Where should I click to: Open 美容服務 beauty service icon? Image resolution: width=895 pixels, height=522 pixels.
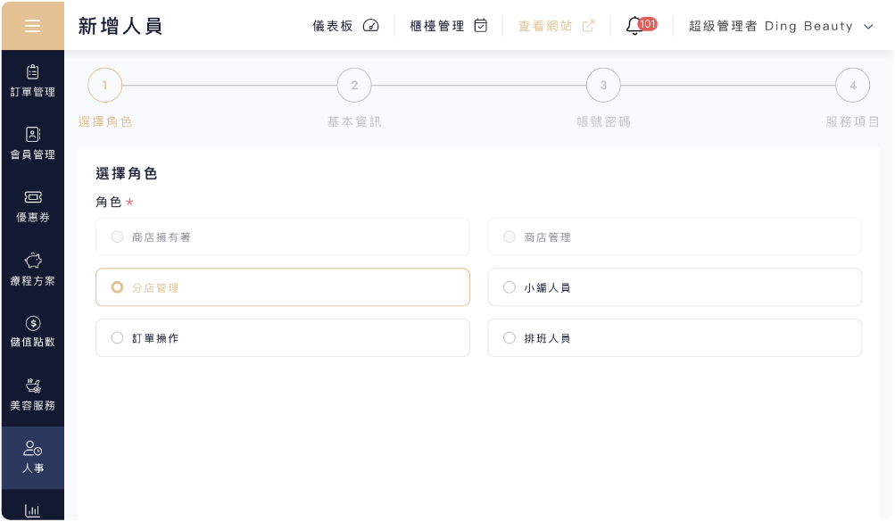click(x=32, y=386)
